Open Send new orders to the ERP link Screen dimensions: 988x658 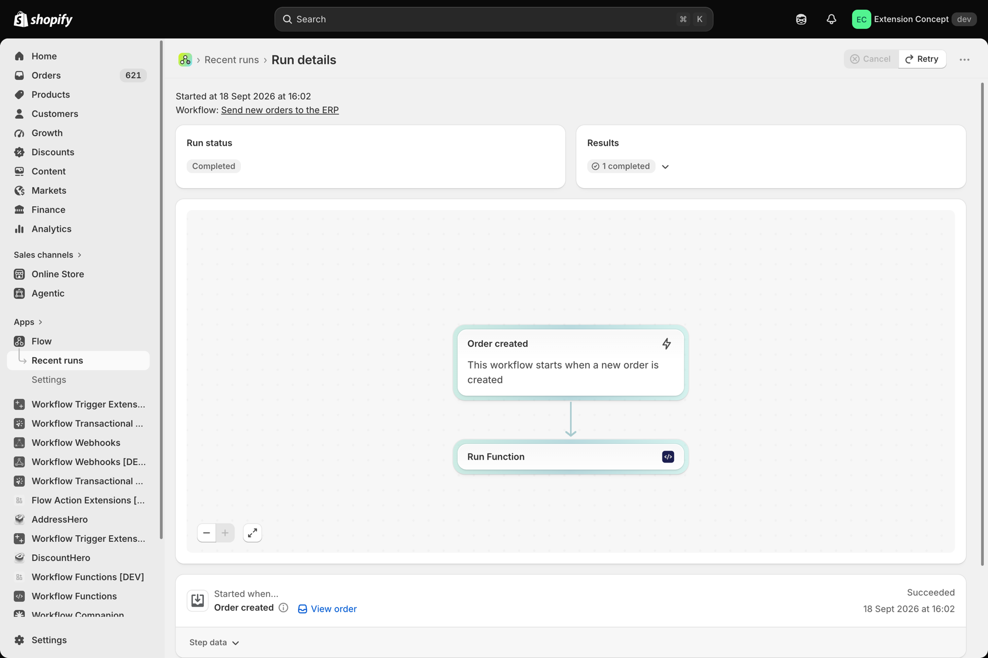click(x=280, y=110)
